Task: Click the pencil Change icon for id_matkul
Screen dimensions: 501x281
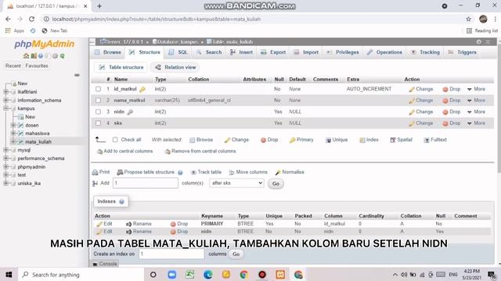Action: (412, 89)
